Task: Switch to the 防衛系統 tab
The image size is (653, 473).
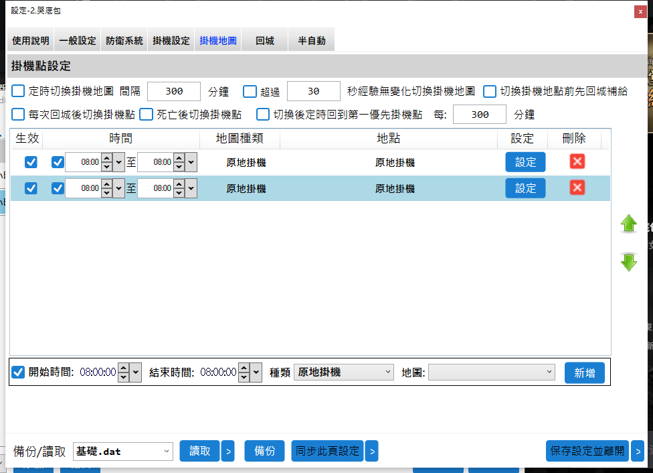Action: [124, 41]
